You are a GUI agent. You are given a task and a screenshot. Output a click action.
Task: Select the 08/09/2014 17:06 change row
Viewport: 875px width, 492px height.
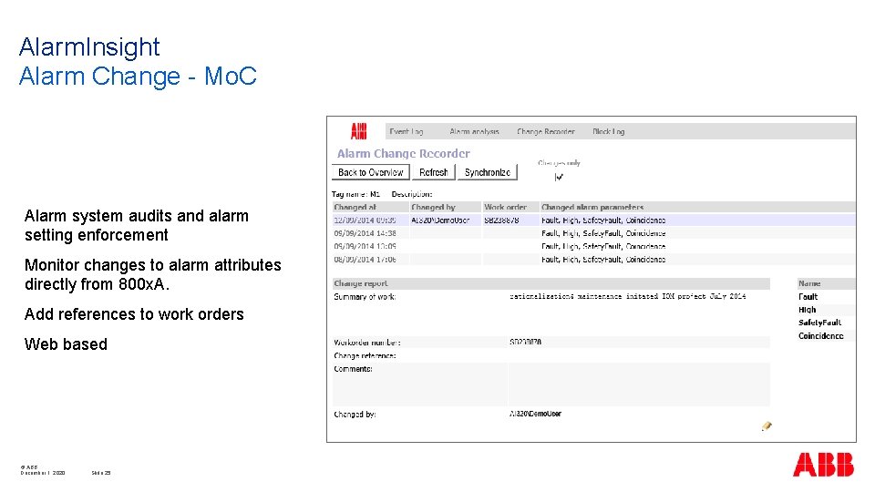(x=593, y=260)
